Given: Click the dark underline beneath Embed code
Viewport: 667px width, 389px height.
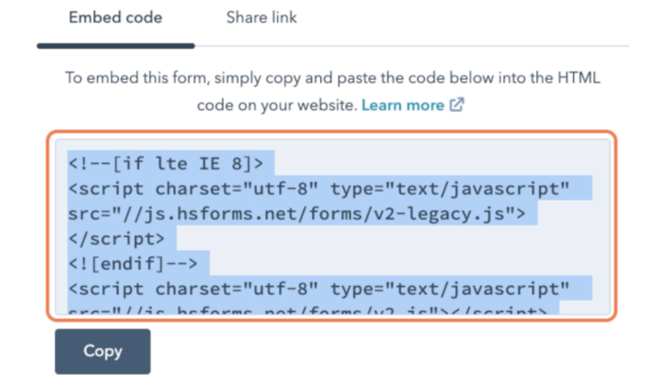Looking at the screenshot, I should point(115,45).
